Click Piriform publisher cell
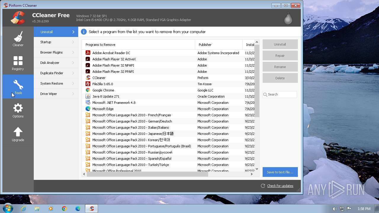379x213 pixels. point(203,78)
